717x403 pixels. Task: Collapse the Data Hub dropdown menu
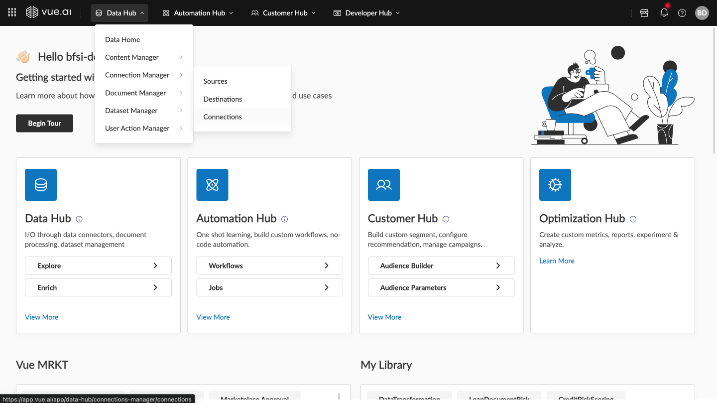(120, 13)
